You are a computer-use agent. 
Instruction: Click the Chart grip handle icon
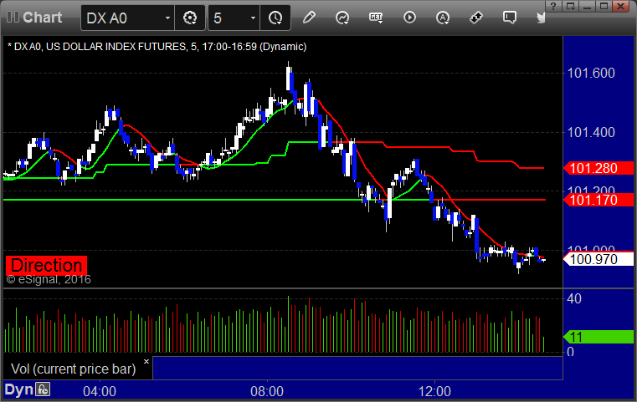[13, 17]
